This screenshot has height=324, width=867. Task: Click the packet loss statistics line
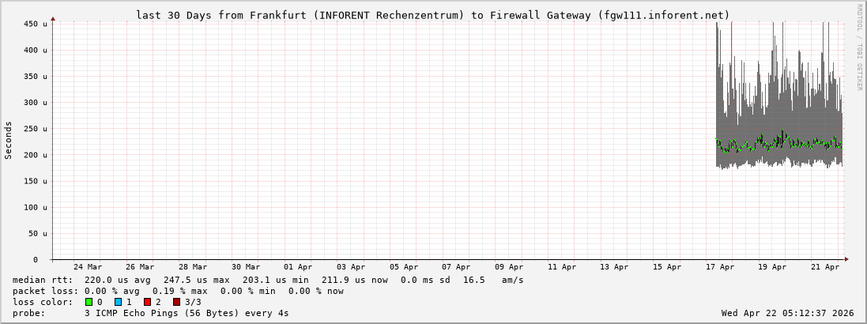tap(178, 291)
